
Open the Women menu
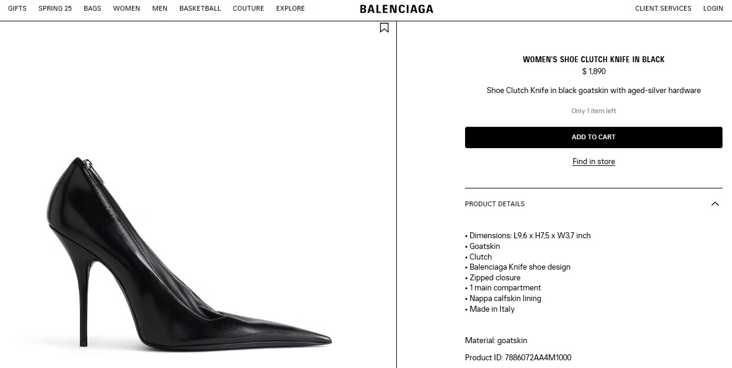126,8
